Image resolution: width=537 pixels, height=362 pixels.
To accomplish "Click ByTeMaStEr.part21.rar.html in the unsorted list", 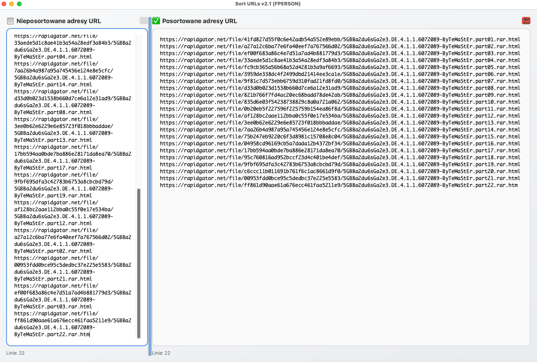I will point(53,279).
